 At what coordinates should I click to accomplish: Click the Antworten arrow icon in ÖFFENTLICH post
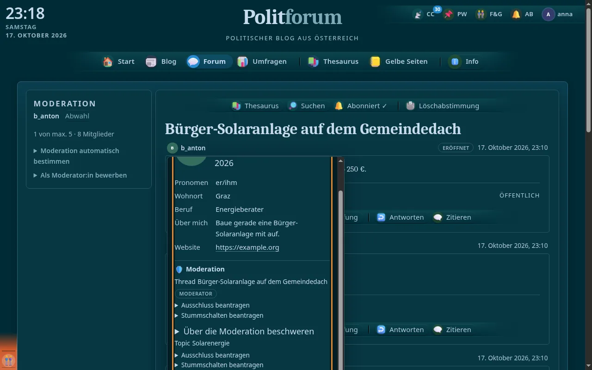pos(381,217)
